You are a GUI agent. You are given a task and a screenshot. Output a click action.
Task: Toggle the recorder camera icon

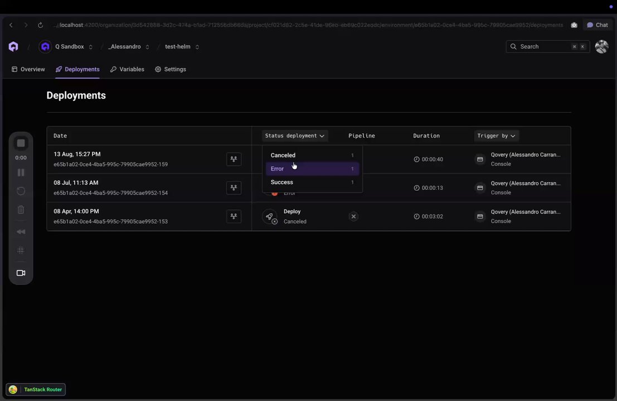pos(21,273)
